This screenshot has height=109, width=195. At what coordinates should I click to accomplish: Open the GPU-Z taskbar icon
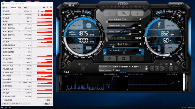(x=9, y=107)
